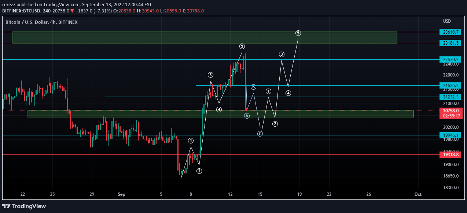Image resolution: width=467 pixels, height=213 pixels.
Task: Click the 18650.0 axis value
Action: (451, 176)
